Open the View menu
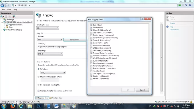The image size is (194, 109). (9, 9)
